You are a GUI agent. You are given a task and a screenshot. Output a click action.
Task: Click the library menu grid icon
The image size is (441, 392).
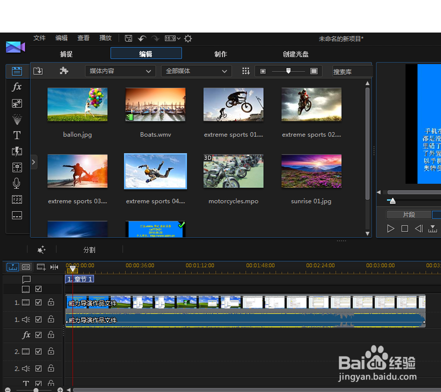246,71
